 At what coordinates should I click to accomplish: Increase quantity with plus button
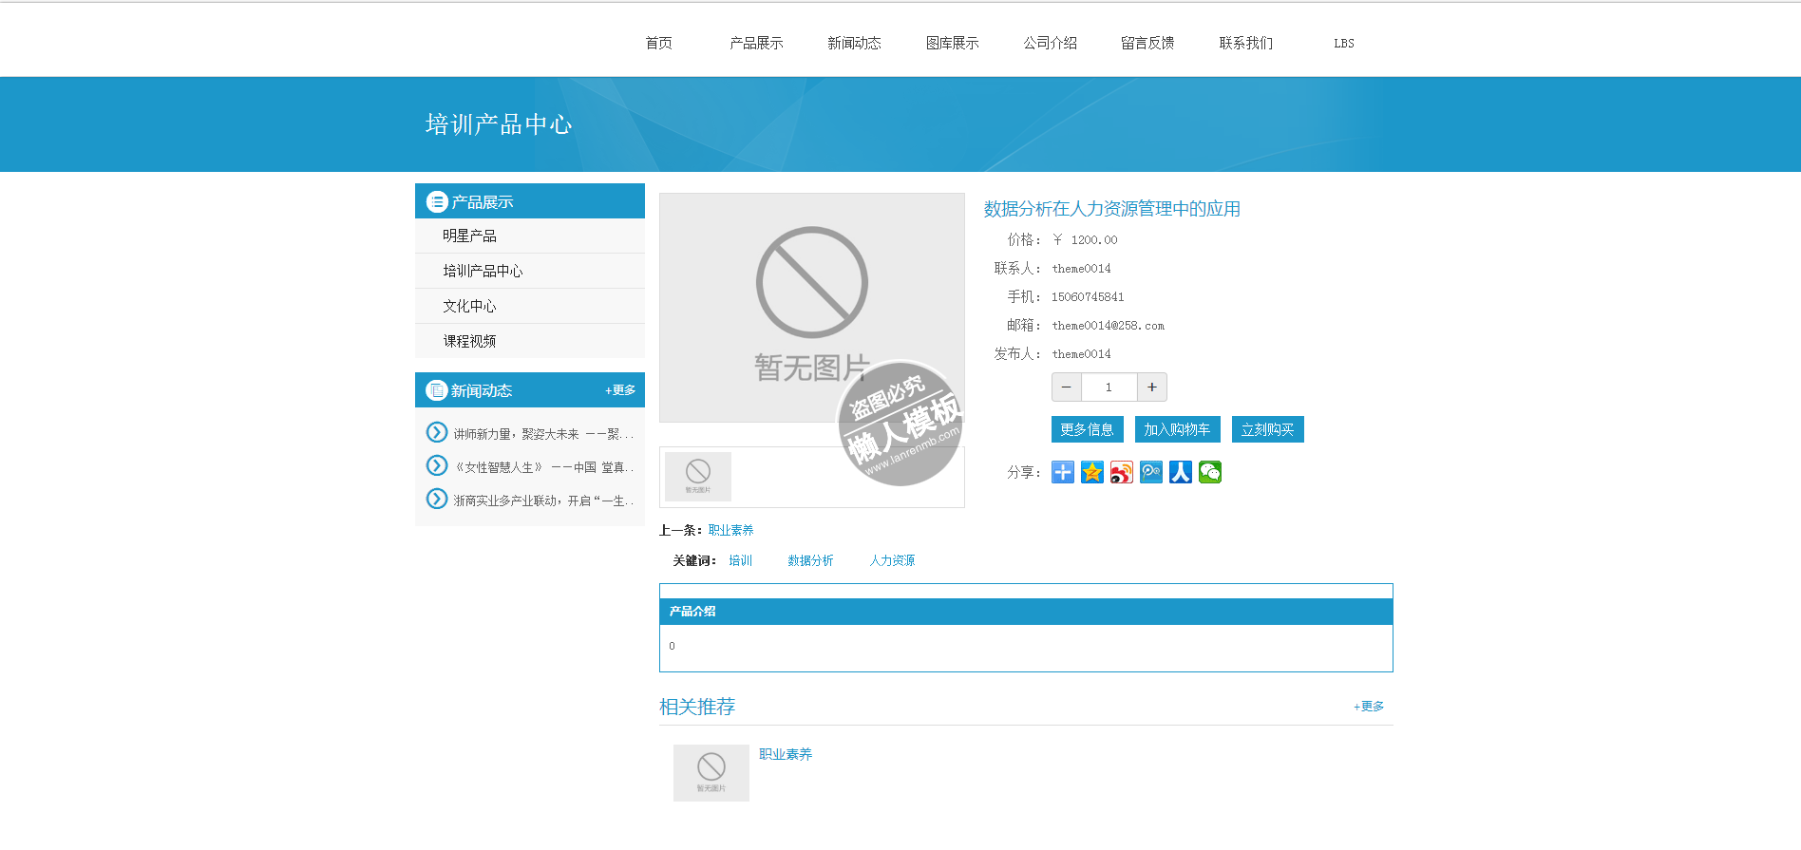1151,387
